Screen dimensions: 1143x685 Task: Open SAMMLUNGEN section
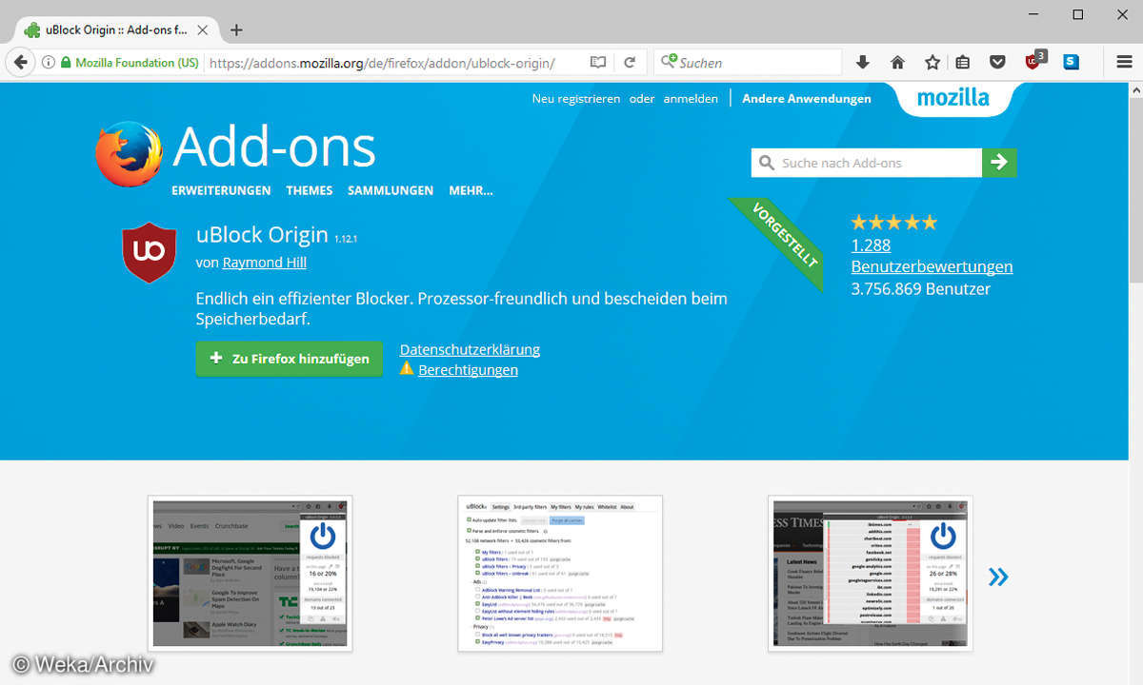click(x=391, y=190)
